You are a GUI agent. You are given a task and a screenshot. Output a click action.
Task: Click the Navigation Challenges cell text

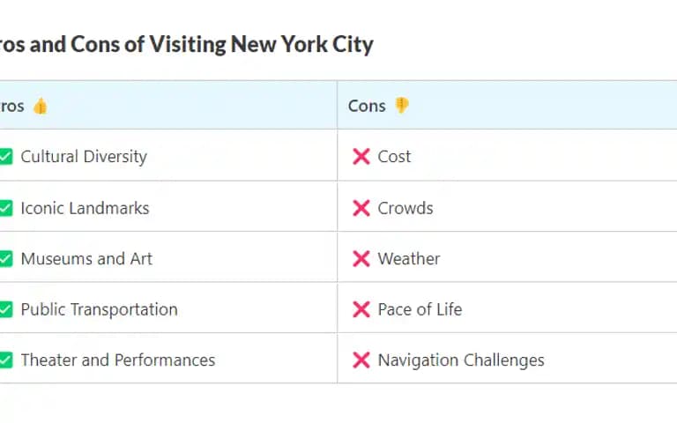[461, 360]
